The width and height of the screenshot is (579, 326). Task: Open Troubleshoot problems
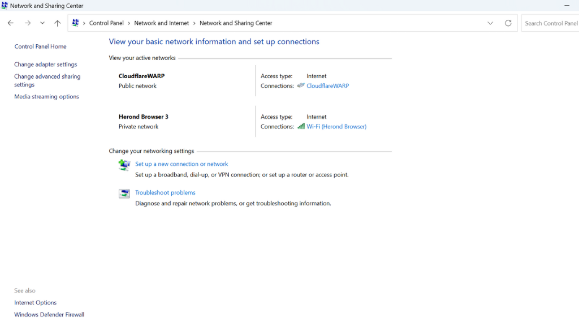(165, 192)
